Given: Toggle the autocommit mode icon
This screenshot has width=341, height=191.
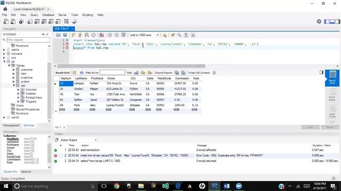Looking at the screenshot, I should click(x=124, y=35).
